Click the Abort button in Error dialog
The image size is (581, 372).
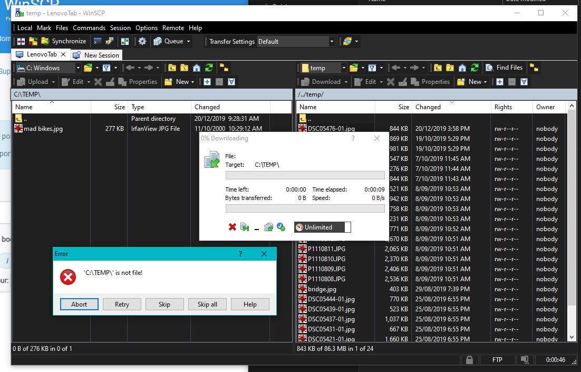(x=79, y=304)
